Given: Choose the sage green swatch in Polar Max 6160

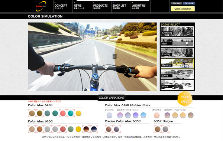Looking at the screenshot, I should [x=71, y=129].
